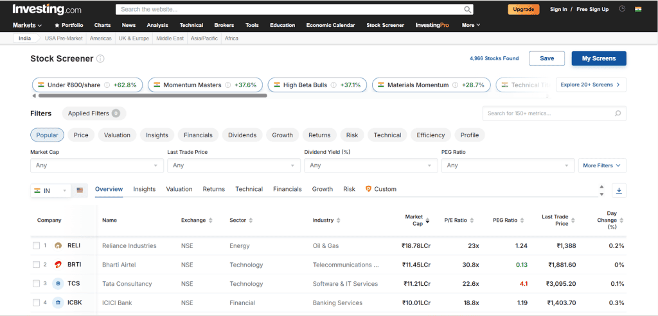Open the Economic Calendar menu item
Image resolution: width=658 pixels, height=316 pixels.
(331, 25)
